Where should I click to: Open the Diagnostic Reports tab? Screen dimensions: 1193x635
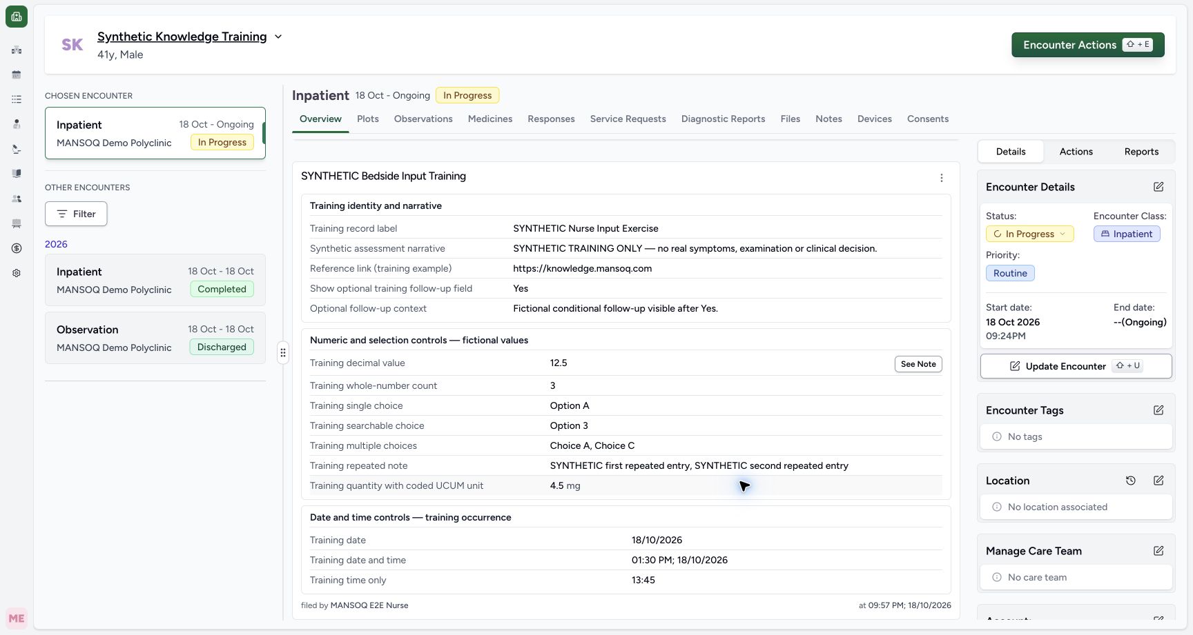723,119
